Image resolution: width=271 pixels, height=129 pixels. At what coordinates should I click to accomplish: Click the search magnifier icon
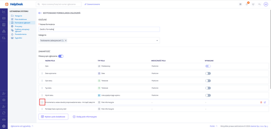pos(39,4)
